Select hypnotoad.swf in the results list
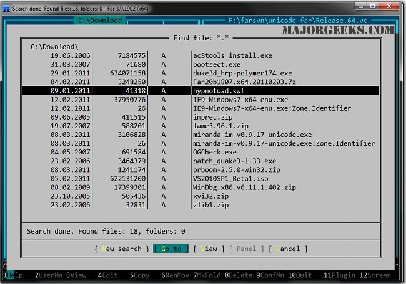The image size is (406, 284). (x=216, y=90)
